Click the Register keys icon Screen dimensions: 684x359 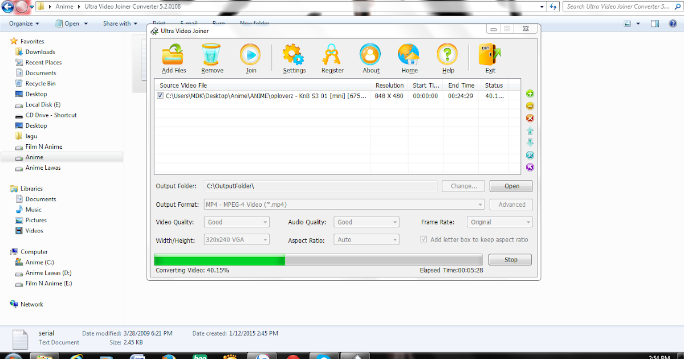[x=332, y=59]
